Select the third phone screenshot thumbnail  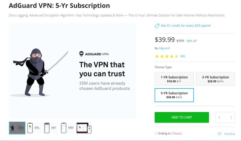point(51,128)
